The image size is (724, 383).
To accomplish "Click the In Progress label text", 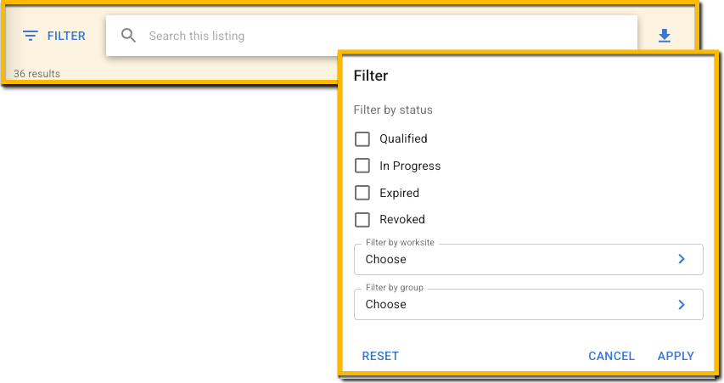I will coord(410,166).
